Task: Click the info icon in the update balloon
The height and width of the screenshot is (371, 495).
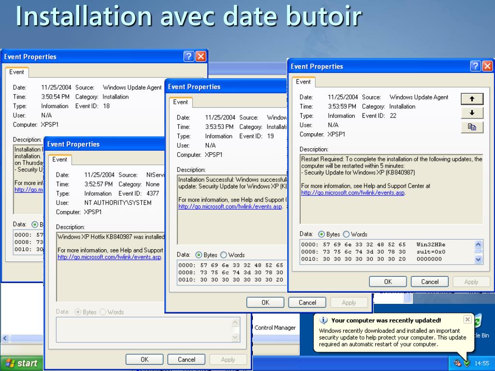Action: coord(323,320)
